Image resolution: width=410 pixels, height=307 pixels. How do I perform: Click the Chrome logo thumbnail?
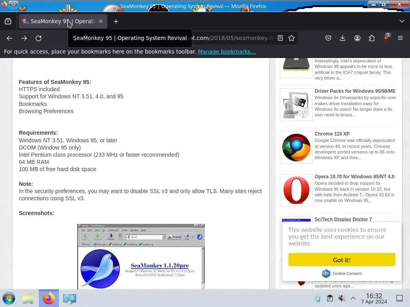coord(296,148)
